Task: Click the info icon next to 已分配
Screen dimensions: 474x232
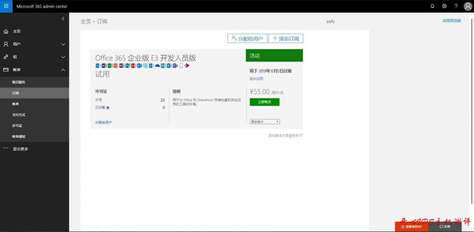Action: tap(107, 107)
